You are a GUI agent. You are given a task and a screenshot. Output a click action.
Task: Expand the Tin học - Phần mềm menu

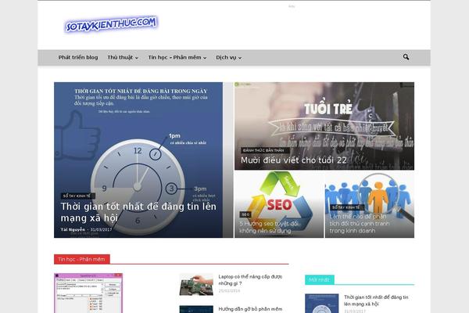coord(177,57)
